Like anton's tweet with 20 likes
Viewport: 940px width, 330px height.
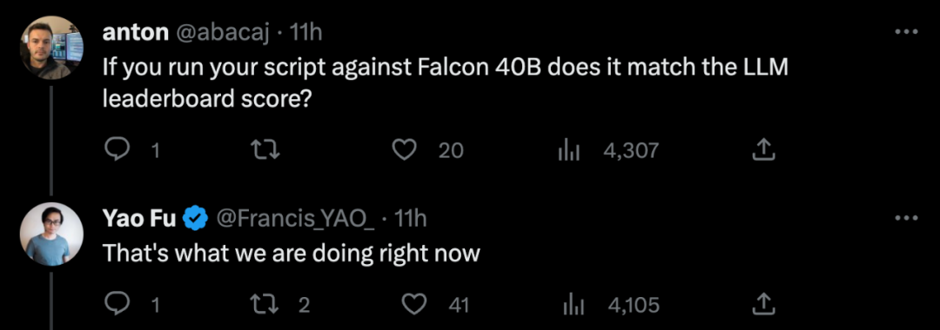[405, 150]
